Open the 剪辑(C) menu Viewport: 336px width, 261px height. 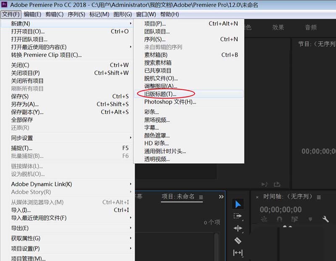pyautogui.click(x=55, y=14)
